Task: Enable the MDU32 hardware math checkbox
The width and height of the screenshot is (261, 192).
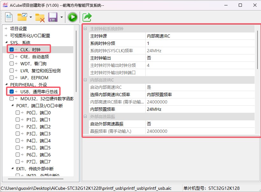Action: [x=12, y=98]
